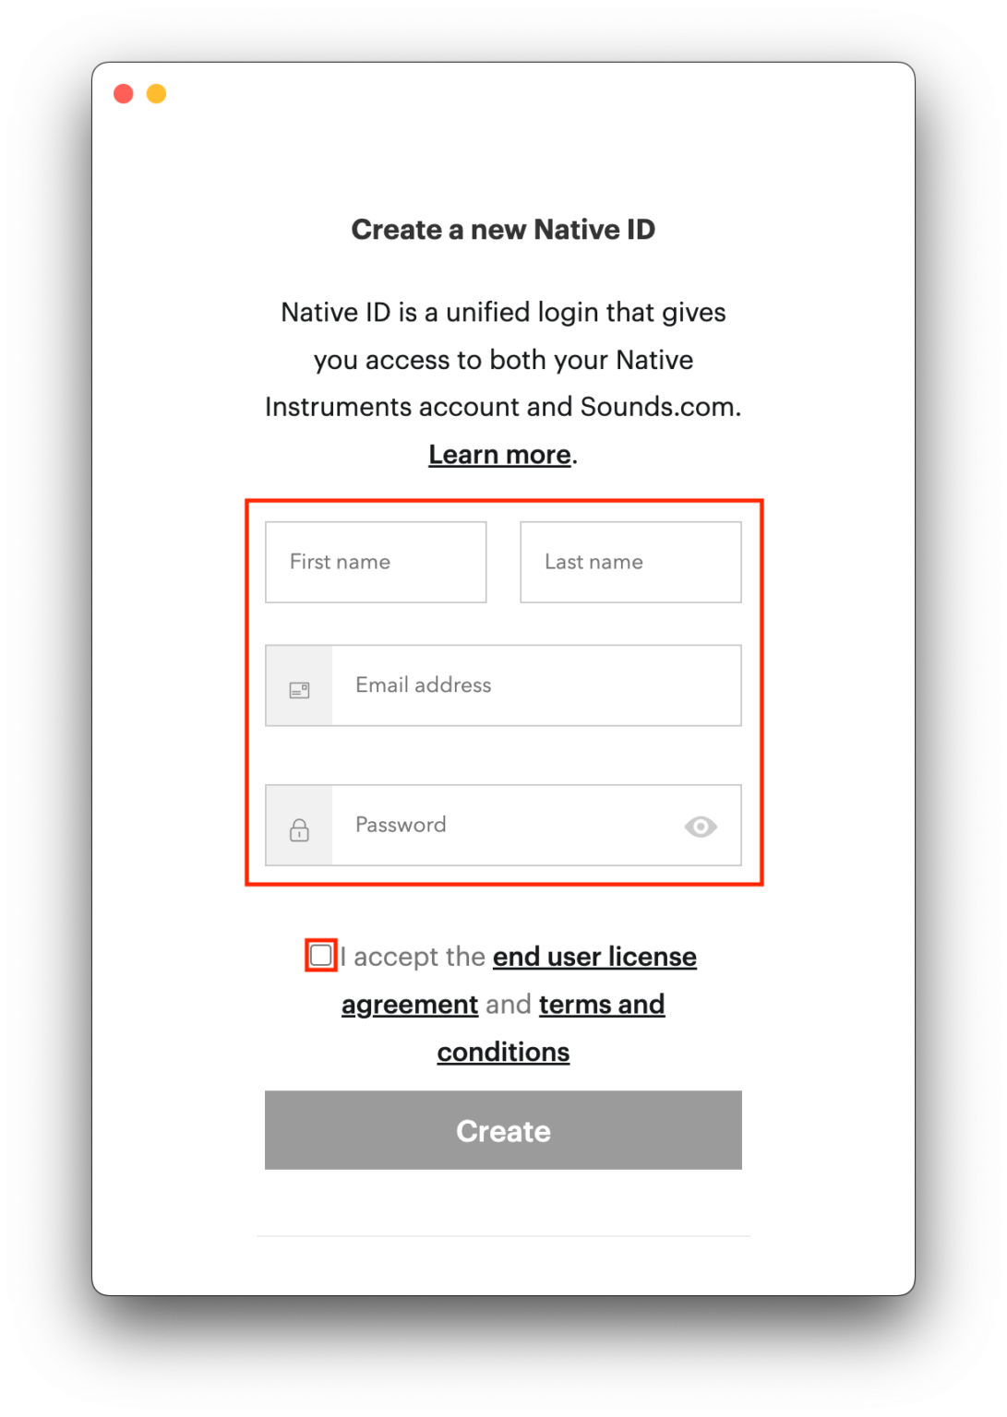
Task: Click into the First name field
Action: pos(375,562)
